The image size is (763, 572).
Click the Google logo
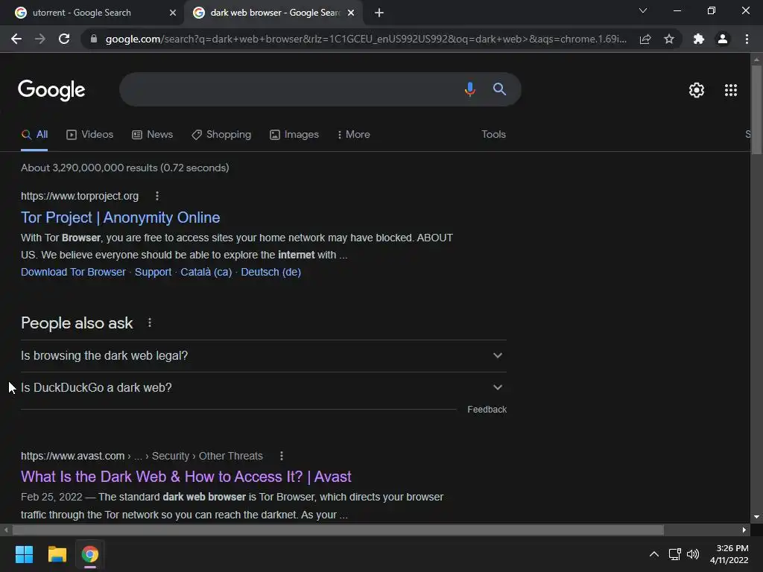[x=51, y=90]
